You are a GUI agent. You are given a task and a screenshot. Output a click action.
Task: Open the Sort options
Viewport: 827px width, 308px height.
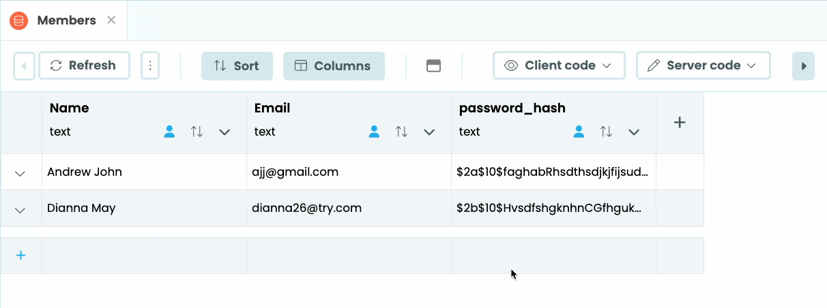(237, 66)
